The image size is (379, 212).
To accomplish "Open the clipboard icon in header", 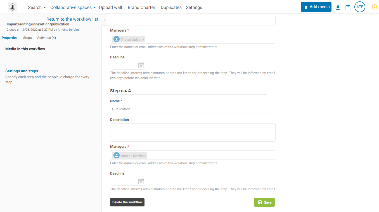I will click(348, 8).
